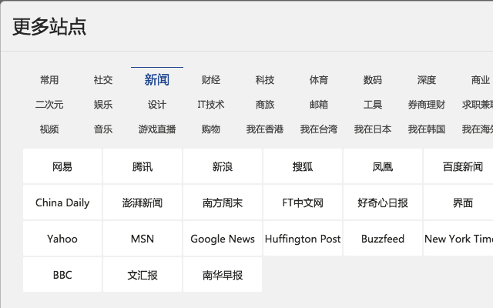Viewport: 493px width, 308px height.
Task: Switch to the 财经 tab
Action: pyautogui.click(x=211, y=80)
